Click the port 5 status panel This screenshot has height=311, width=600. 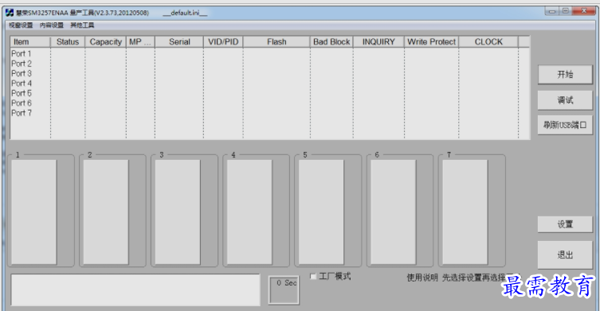pyautogui.click(x=321, y=212)
